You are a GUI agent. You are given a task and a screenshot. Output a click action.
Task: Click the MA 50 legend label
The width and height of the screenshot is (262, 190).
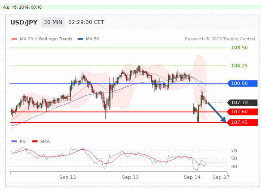[93, 39]
